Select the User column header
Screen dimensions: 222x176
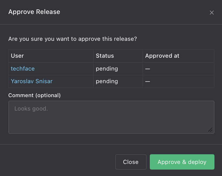17,56
